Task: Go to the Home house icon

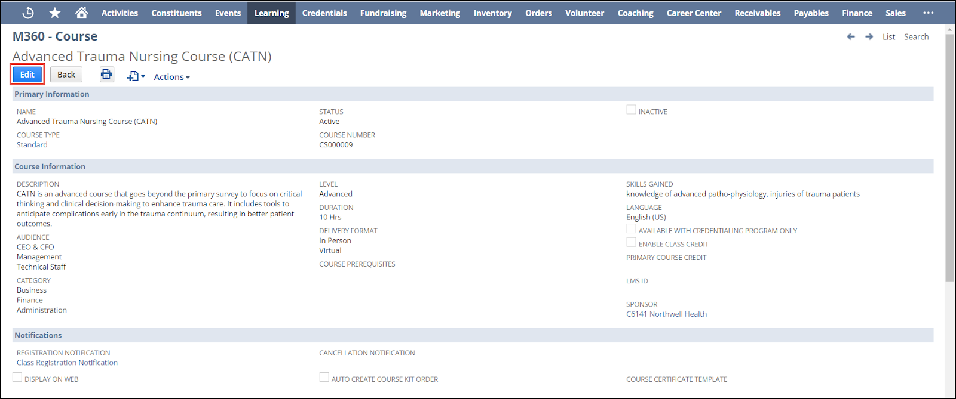Action: coord(82,13)
